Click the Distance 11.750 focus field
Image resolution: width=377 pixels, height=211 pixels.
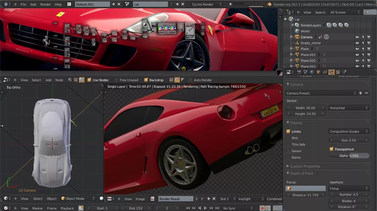305,195
